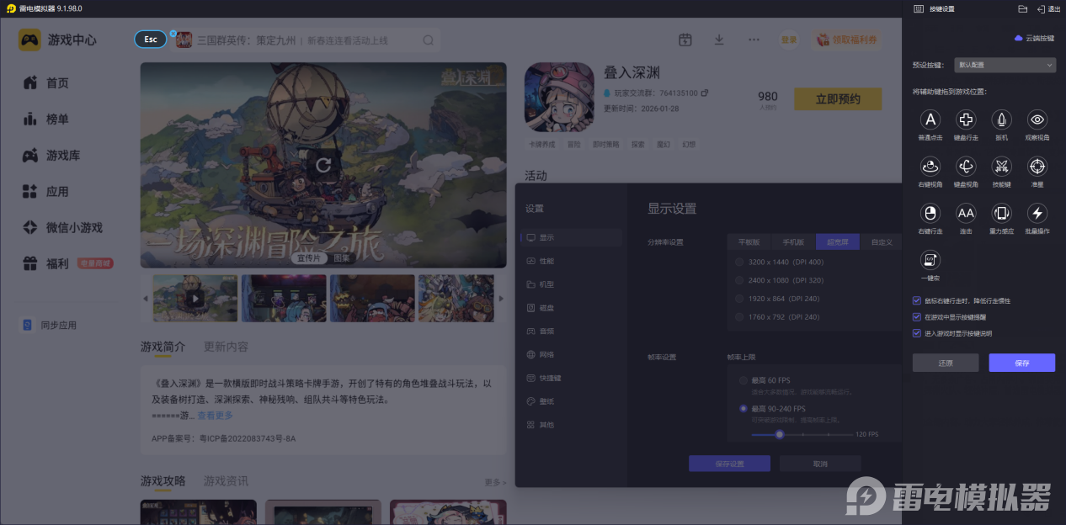Open 微信小游戏 in sidebar
This screenshot has height=525, width=1066.
pos(62,227)
